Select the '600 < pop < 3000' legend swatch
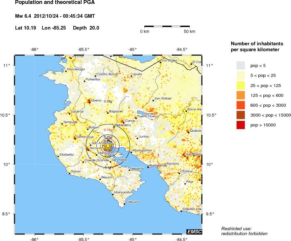 pyautogui.click(x=241, y=105)
